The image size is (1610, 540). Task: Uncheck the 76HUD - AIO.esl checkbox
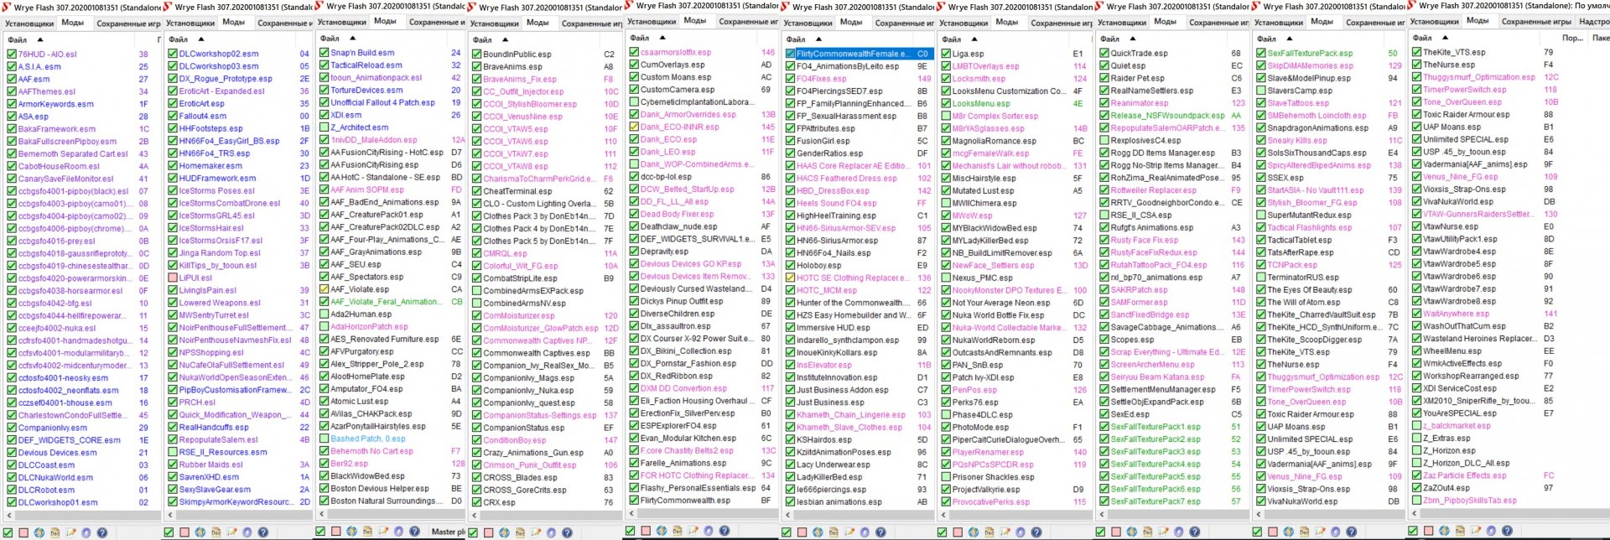pyautogui.click(x=12, y=54)
